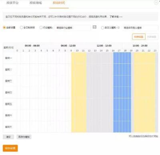Select the orange-outlined mode button above the grid
This screenshot has height=155, width=160.
click(x=139, y=37)
